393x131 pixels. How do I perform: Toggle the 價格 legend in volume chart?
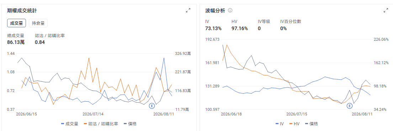click(x=130, y=124)
